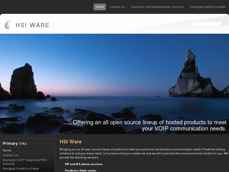The image size is (229, 172).
Task: Open the Home tab in top navigation
Action: (x=100, y=7)
